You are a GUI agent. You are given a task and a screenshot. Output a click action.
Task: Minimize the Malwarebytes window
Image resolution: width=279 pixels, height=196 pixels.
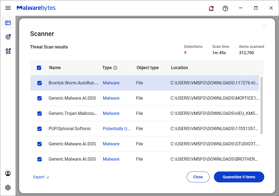241,8
